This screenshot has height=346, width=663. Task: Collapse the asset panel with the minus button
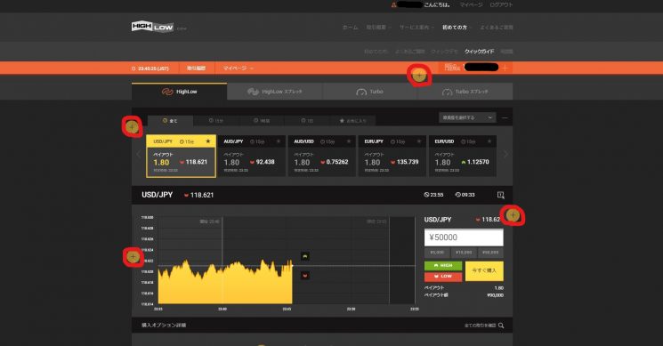pos(505,118)
